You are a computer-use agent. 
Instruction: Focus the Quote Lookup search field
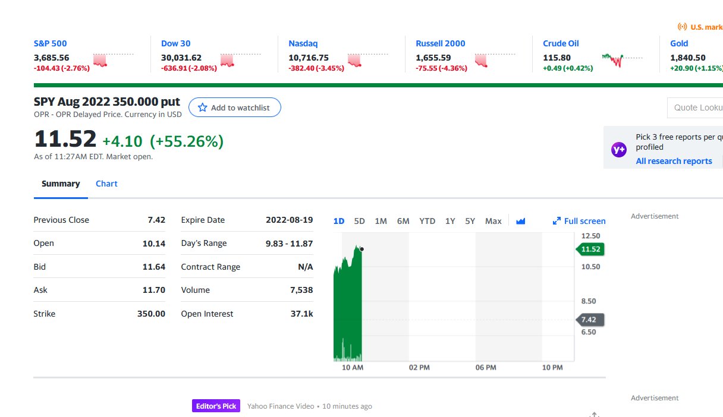[x=695, y=108]
